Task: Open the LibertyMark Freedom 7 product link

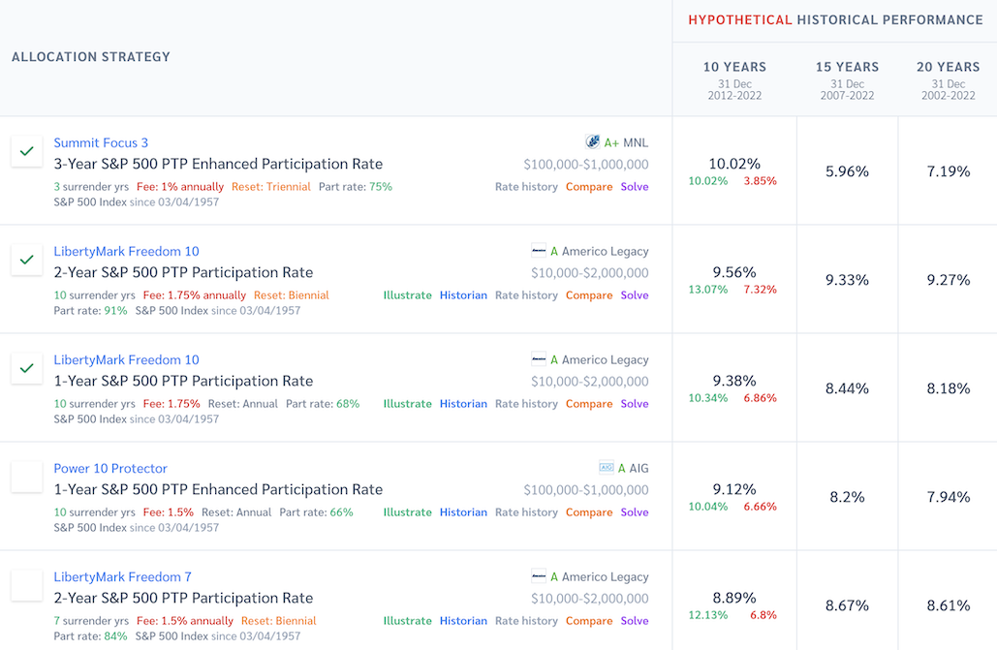Action: (x=122, y=576)
